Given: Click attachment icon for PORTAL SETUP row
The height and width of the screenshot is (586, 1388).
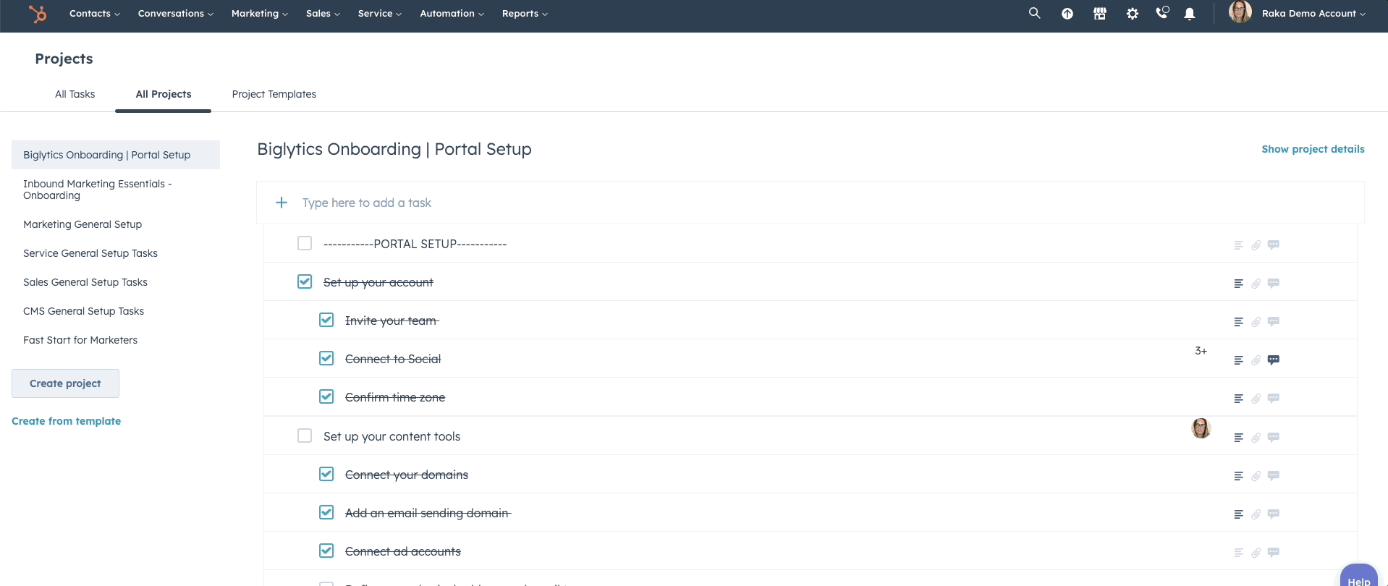Looking at the screenshot, I should click(1256, 245).
